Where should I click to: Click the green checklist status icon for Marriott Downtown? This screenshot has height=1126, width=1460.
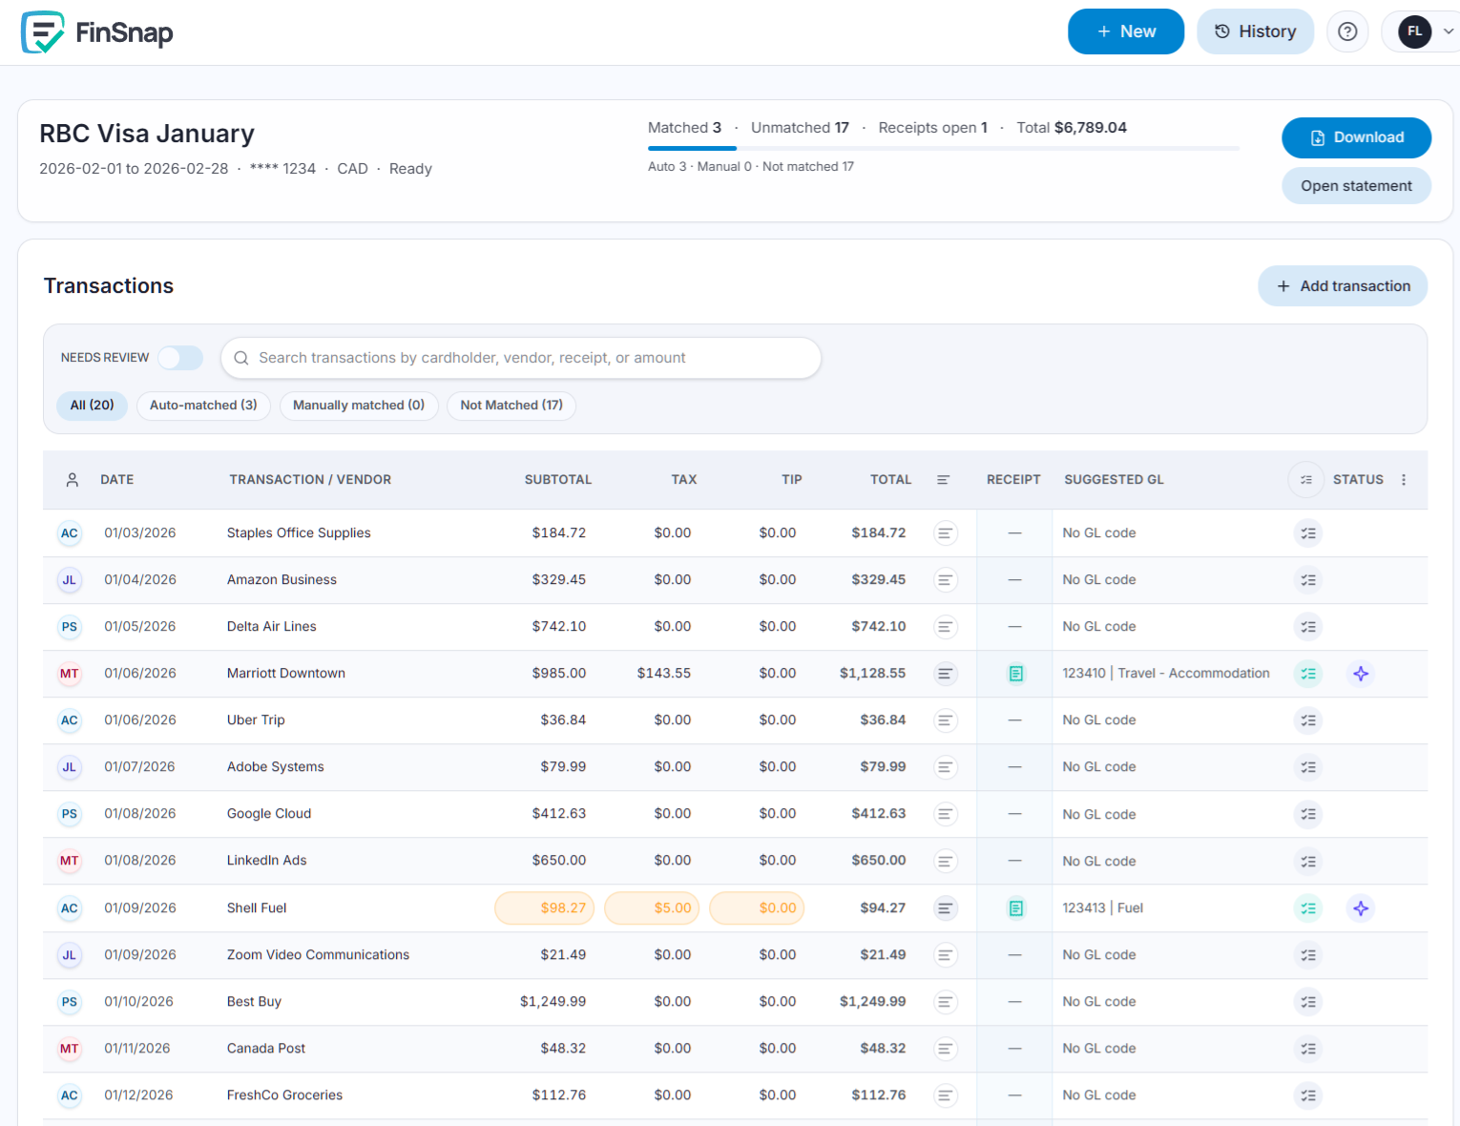[1307, 673]
